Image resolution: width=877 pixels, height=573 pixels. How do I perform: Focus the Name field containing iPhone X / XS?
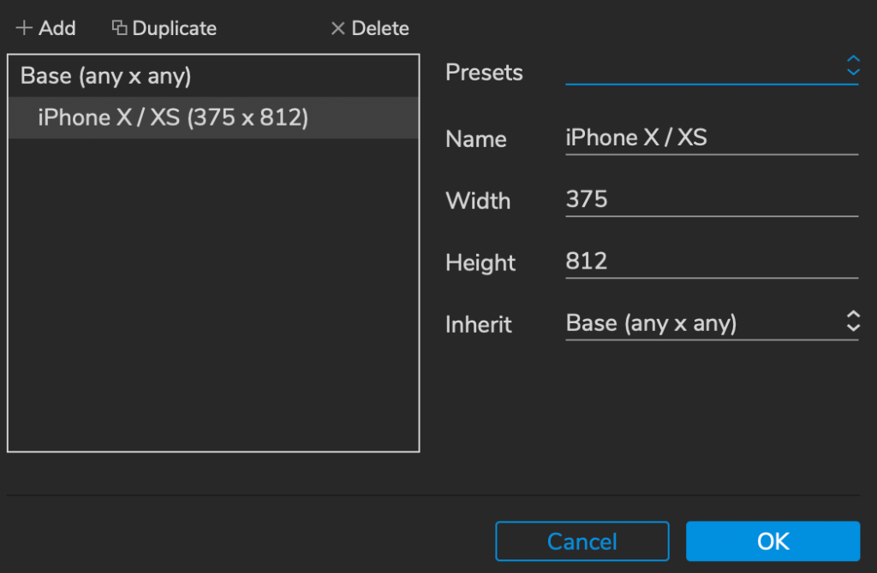pos(711,139)
